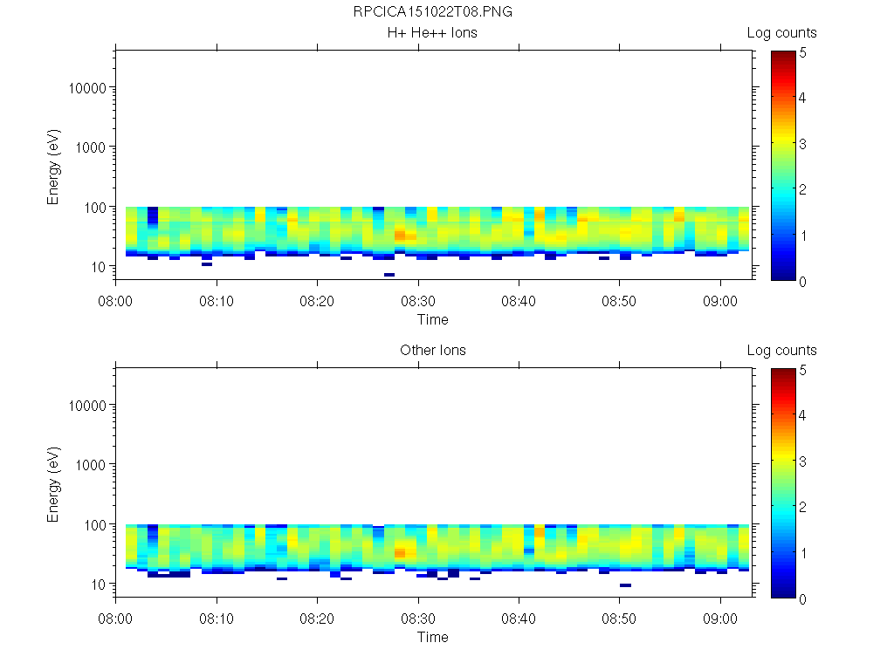The width and height of the screenshot is (894, 670).
Task: Click the 10000 tick label on bottom plot
Action: coord(87,406)
